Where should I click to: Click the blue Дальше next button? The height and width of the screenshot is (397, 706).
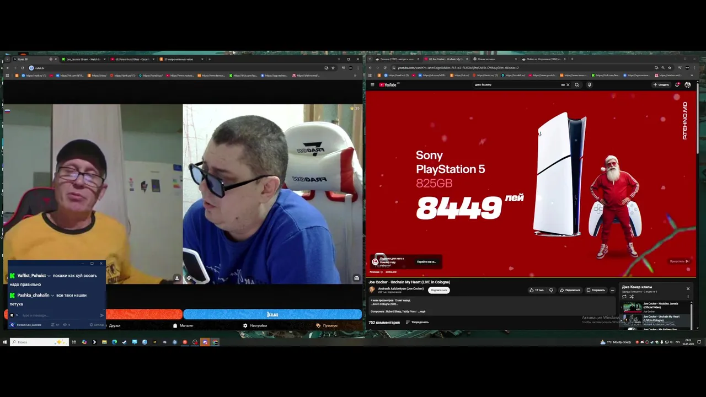click(272, 314)
